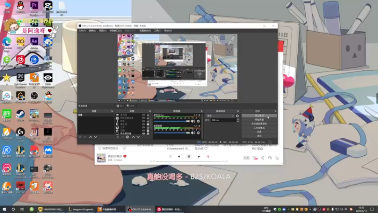Pop out the mixer dock with its float icon
Screen dimensions: 378x213
point(202,111)
